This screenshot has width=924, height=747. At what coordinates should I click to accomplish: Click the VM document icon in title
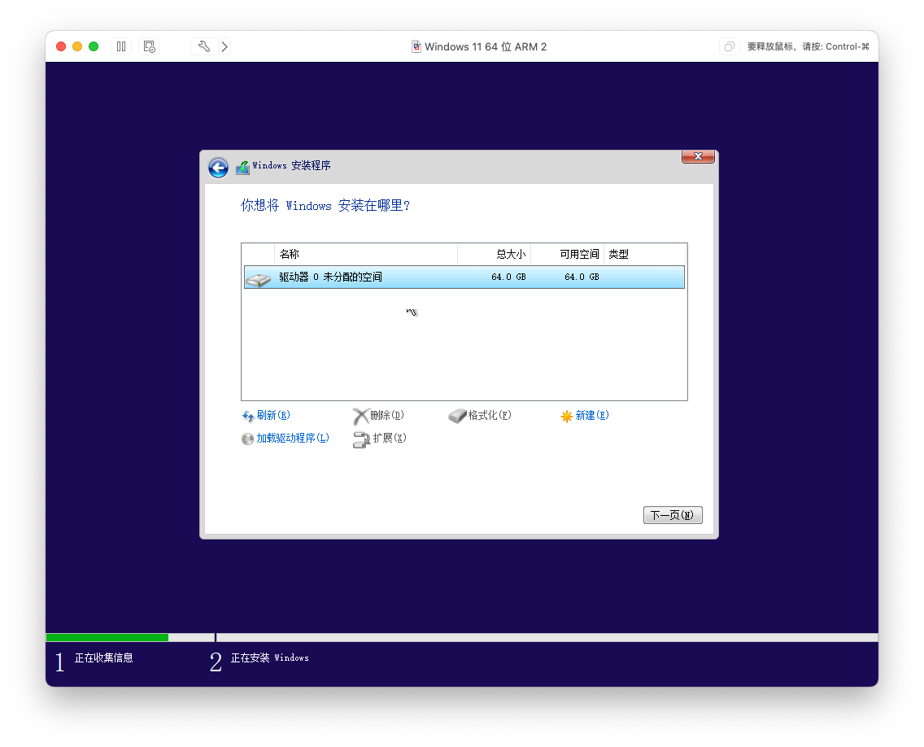coord(416,46)
